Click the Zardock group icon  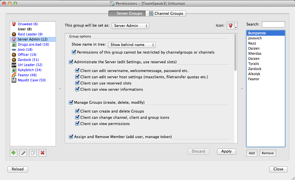pyautogui.click(x=14, y=60)
